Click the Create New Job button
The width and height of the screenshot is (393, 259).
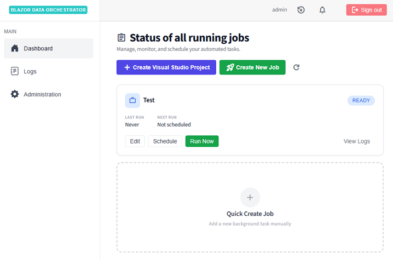[x=252, y=67]
